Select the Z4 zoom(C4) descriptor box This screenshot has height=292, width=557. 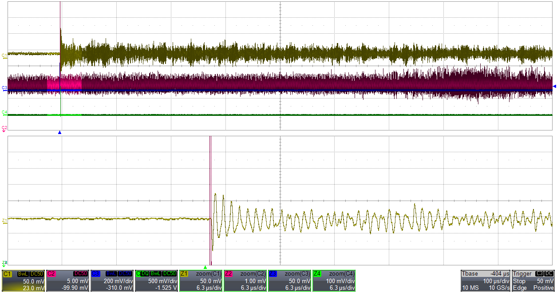(334, 280)
